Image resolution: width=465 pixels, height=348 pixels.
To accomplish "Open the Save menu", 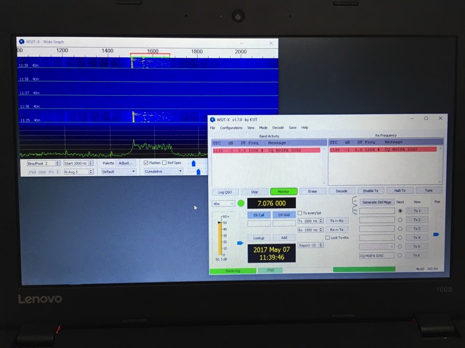I will point(293,128).
